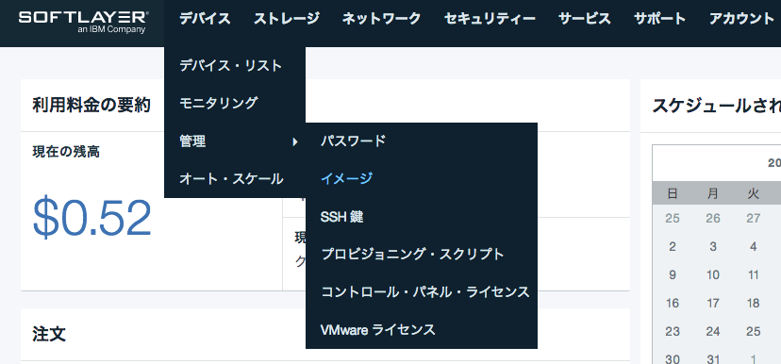Select calendar day 24

(x=713, y=332)
